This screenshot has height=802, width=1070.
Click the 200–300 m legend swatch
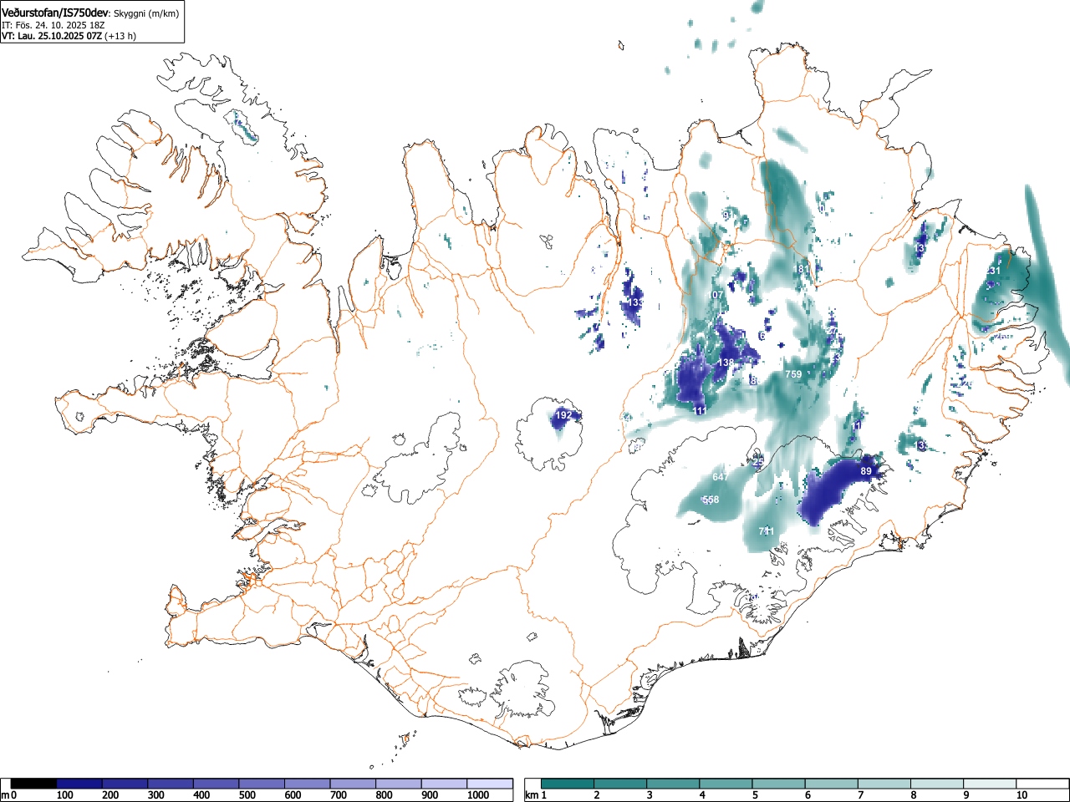[125, 784]
